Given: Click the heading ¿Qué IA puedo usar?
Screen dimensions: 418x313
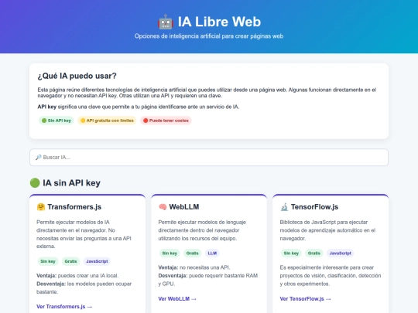Looking at the screenshot, I should pos(77,76).
